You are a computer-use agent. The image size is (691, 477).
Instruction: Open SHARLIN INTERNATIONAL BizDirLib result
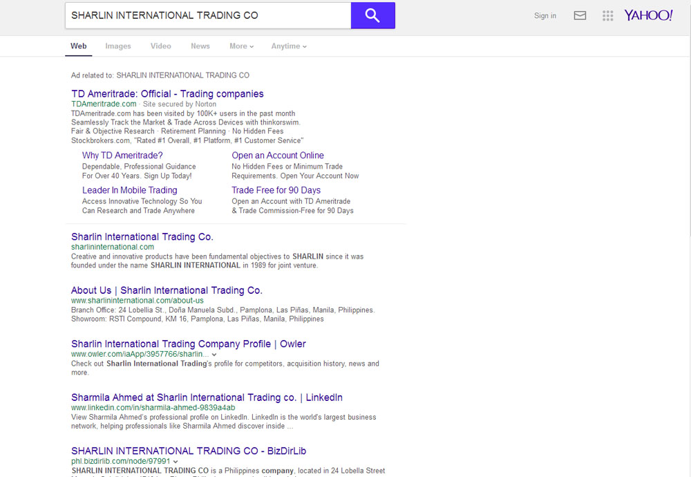[x=189, y=451]
